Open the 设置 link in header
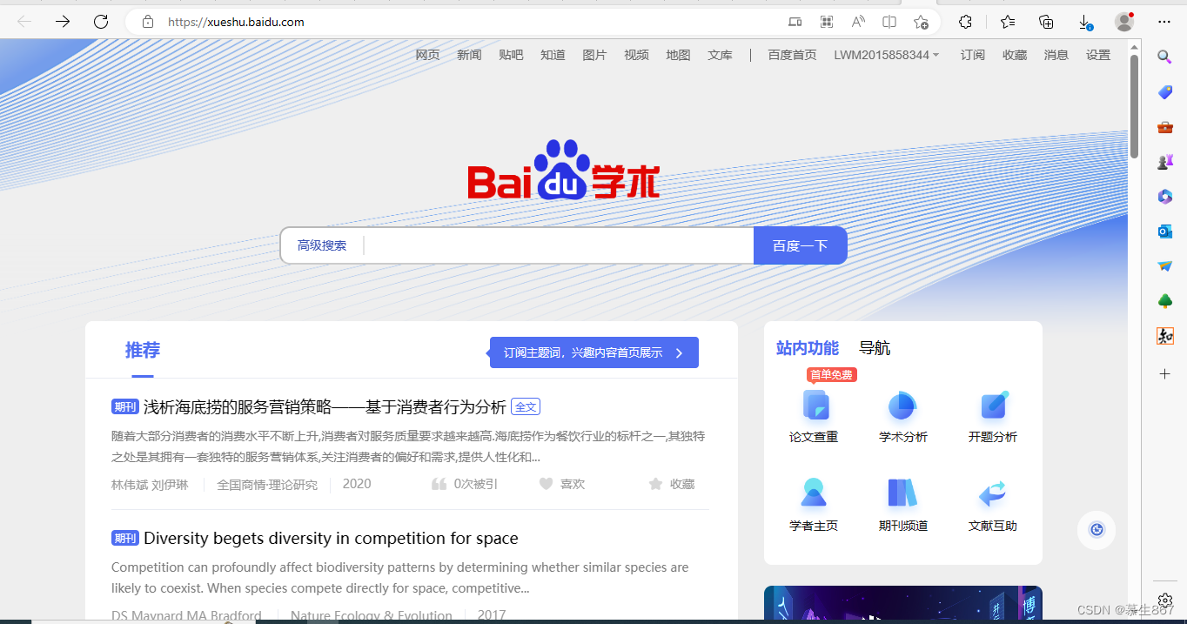 (1098, 55)
